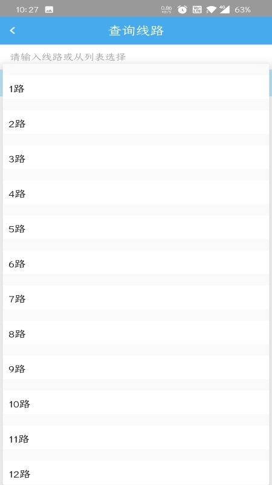Pick route 9路

pos(136,369)
